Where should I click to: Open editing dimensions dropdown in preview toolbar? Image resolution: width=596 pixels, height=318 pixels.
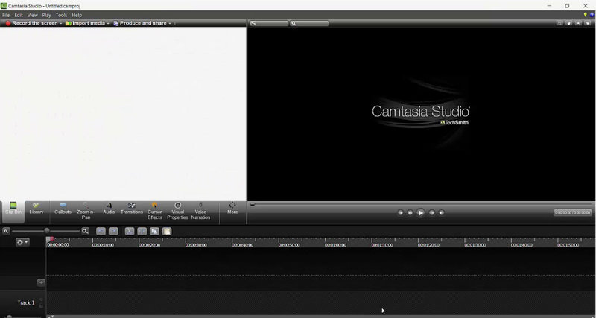pyautogui.click(x=269, y=23)
